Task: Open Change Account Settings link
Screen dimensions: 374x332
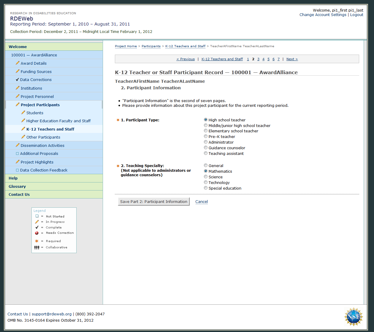Action: [323, 15]
